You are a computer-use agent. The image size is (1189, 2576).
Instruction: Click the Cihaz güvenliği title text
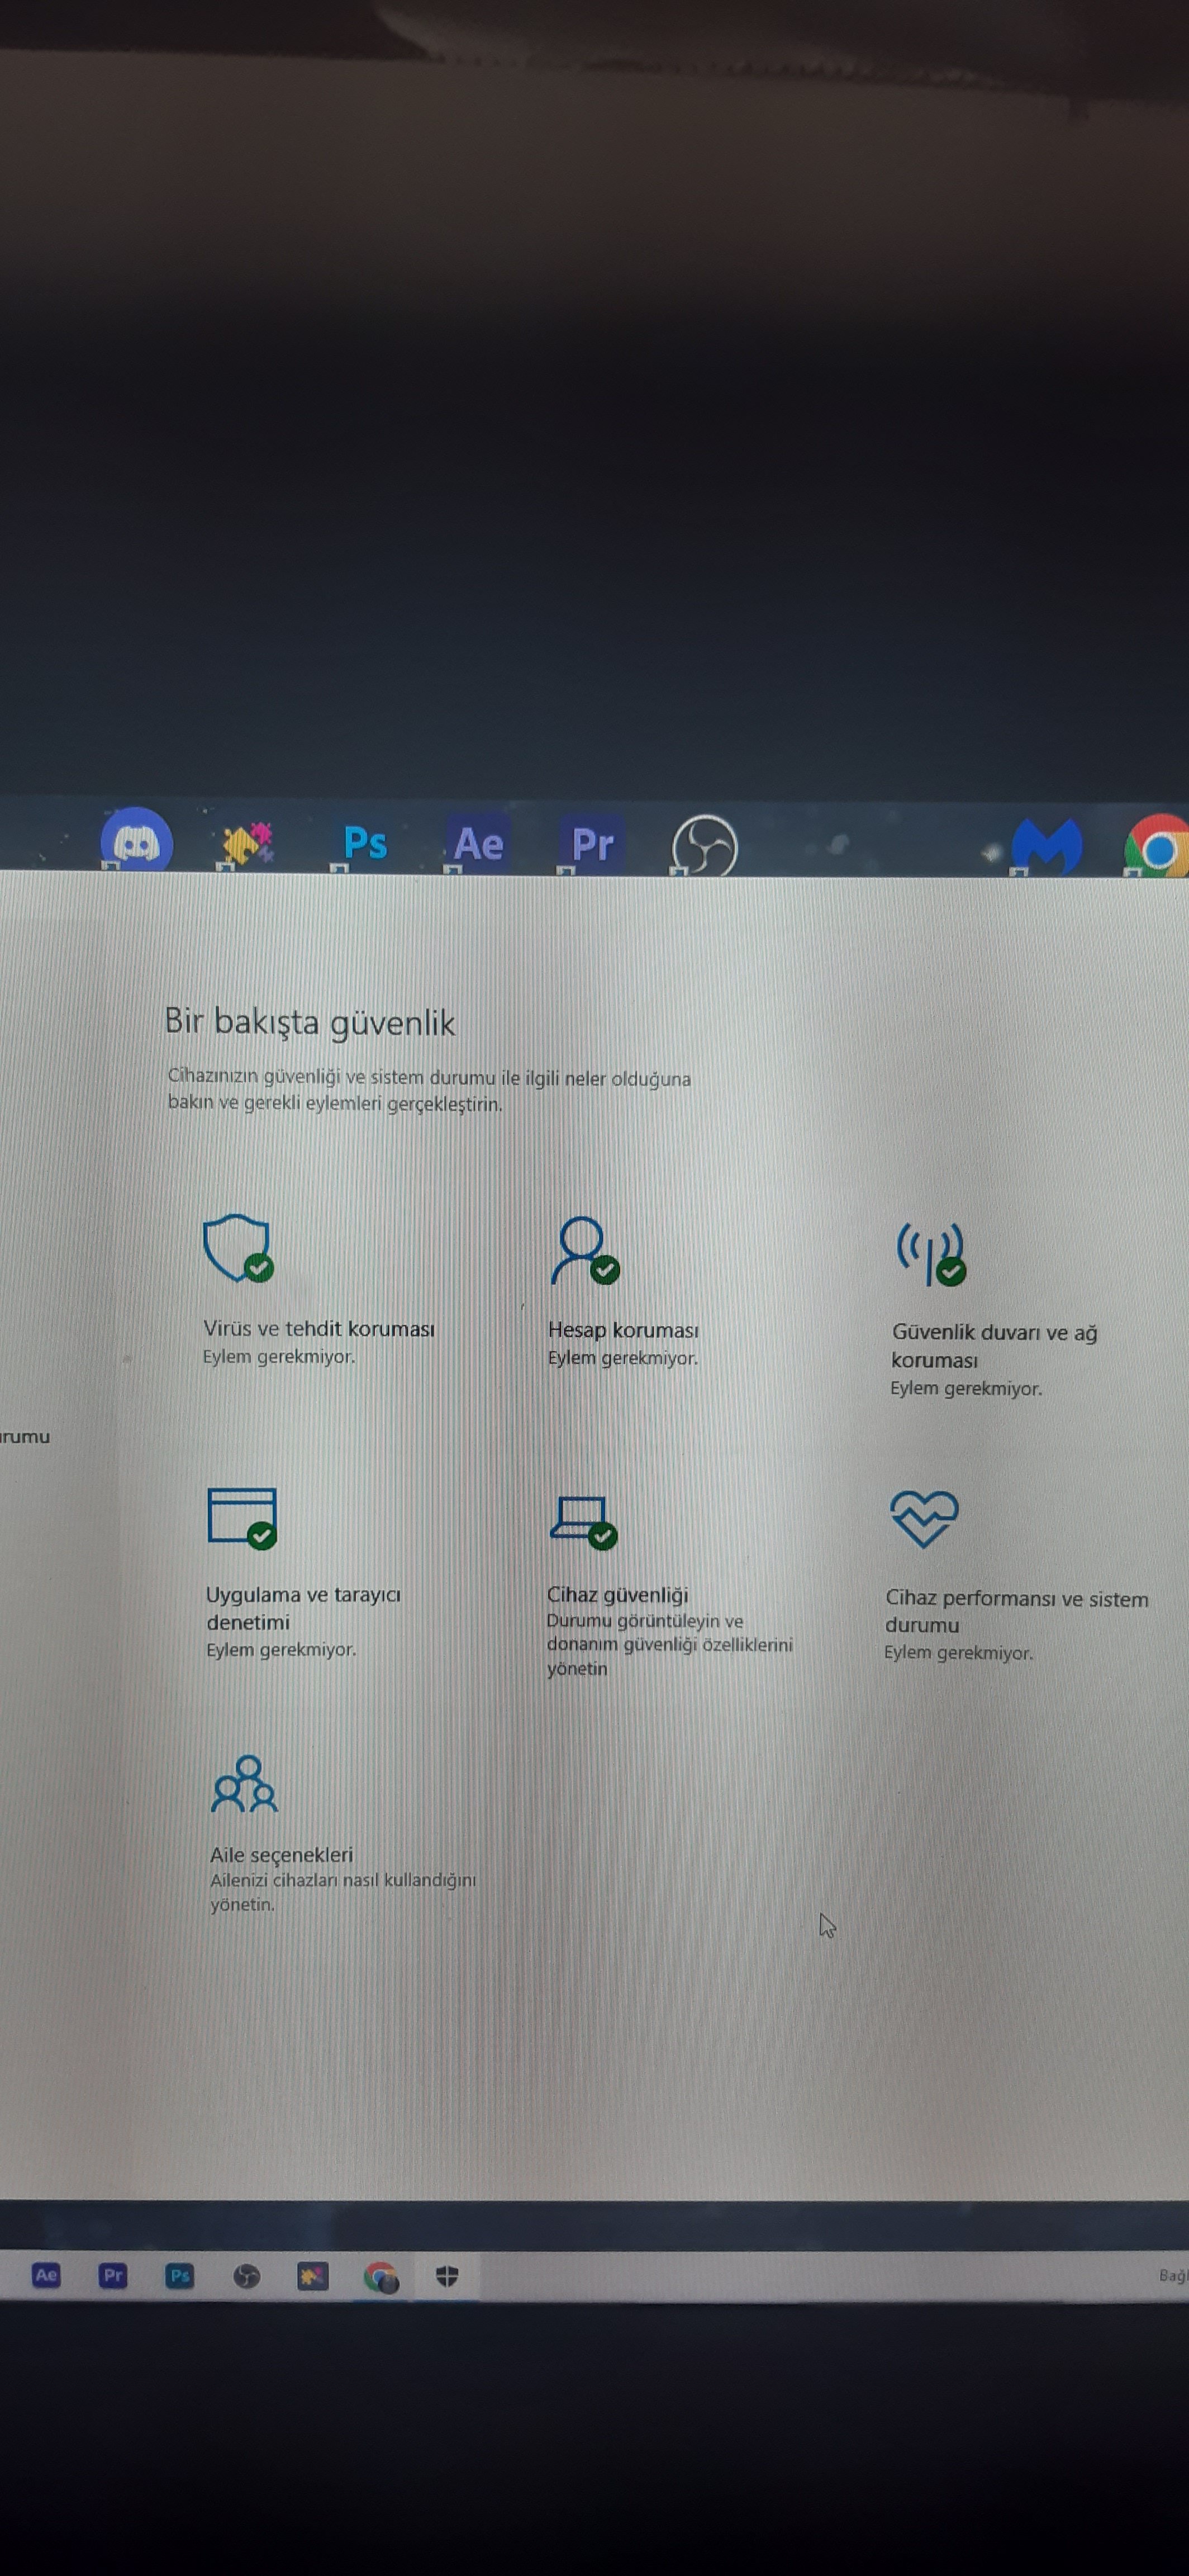(616, 1594)
